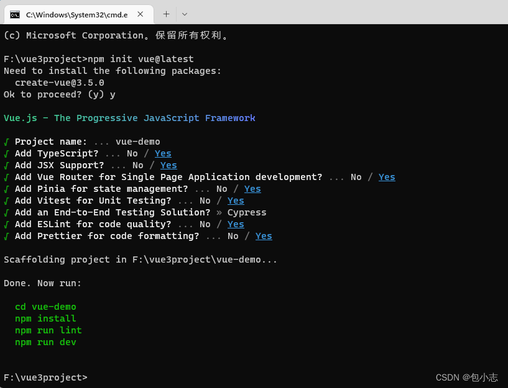
Task: Click the F:\vue3project> prompt at the bottom
Action: [45, 377]
